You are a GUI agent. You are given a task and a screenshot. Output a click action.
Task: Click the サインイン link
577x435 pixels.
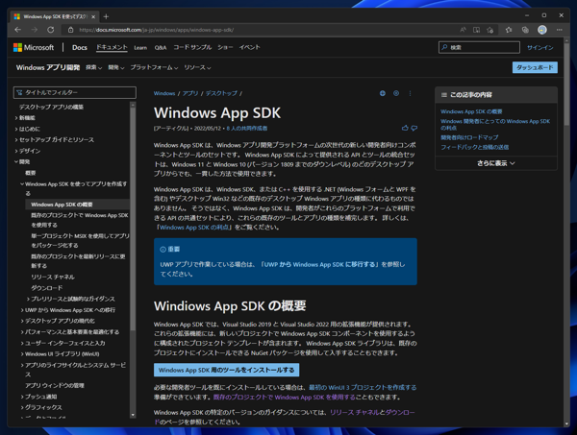(x=539, y=48)
